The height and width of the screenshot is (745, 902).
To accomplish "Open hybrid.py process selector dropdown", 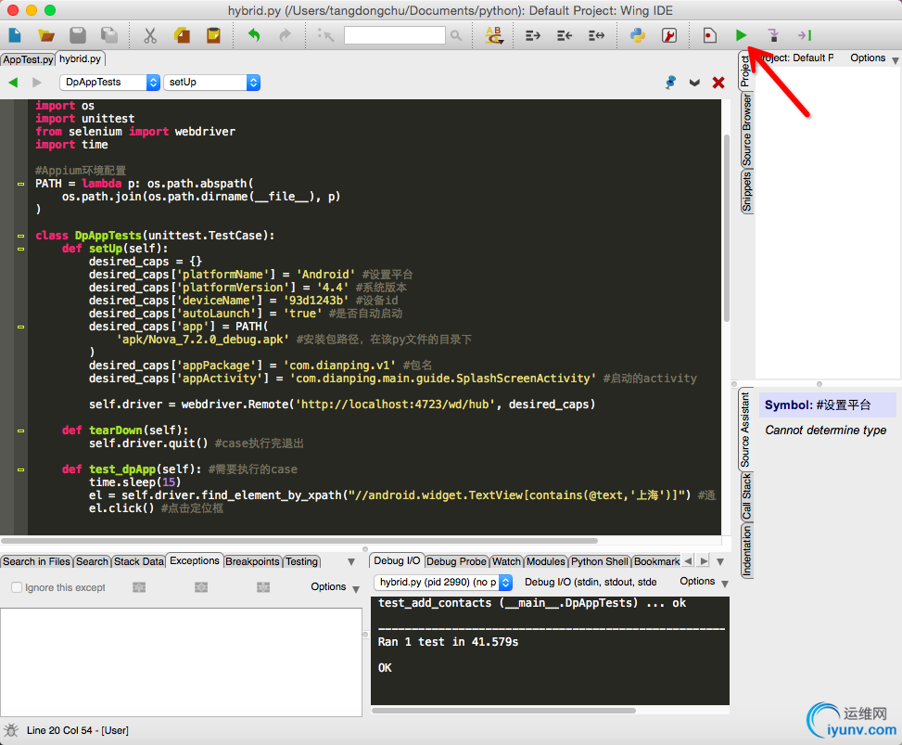I will coord(443,582).
